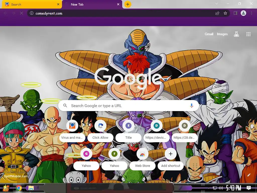The height and width of the screenshot is (193, 257).
Task: Open the notification center icon
Action: click(x=249, y=188)
